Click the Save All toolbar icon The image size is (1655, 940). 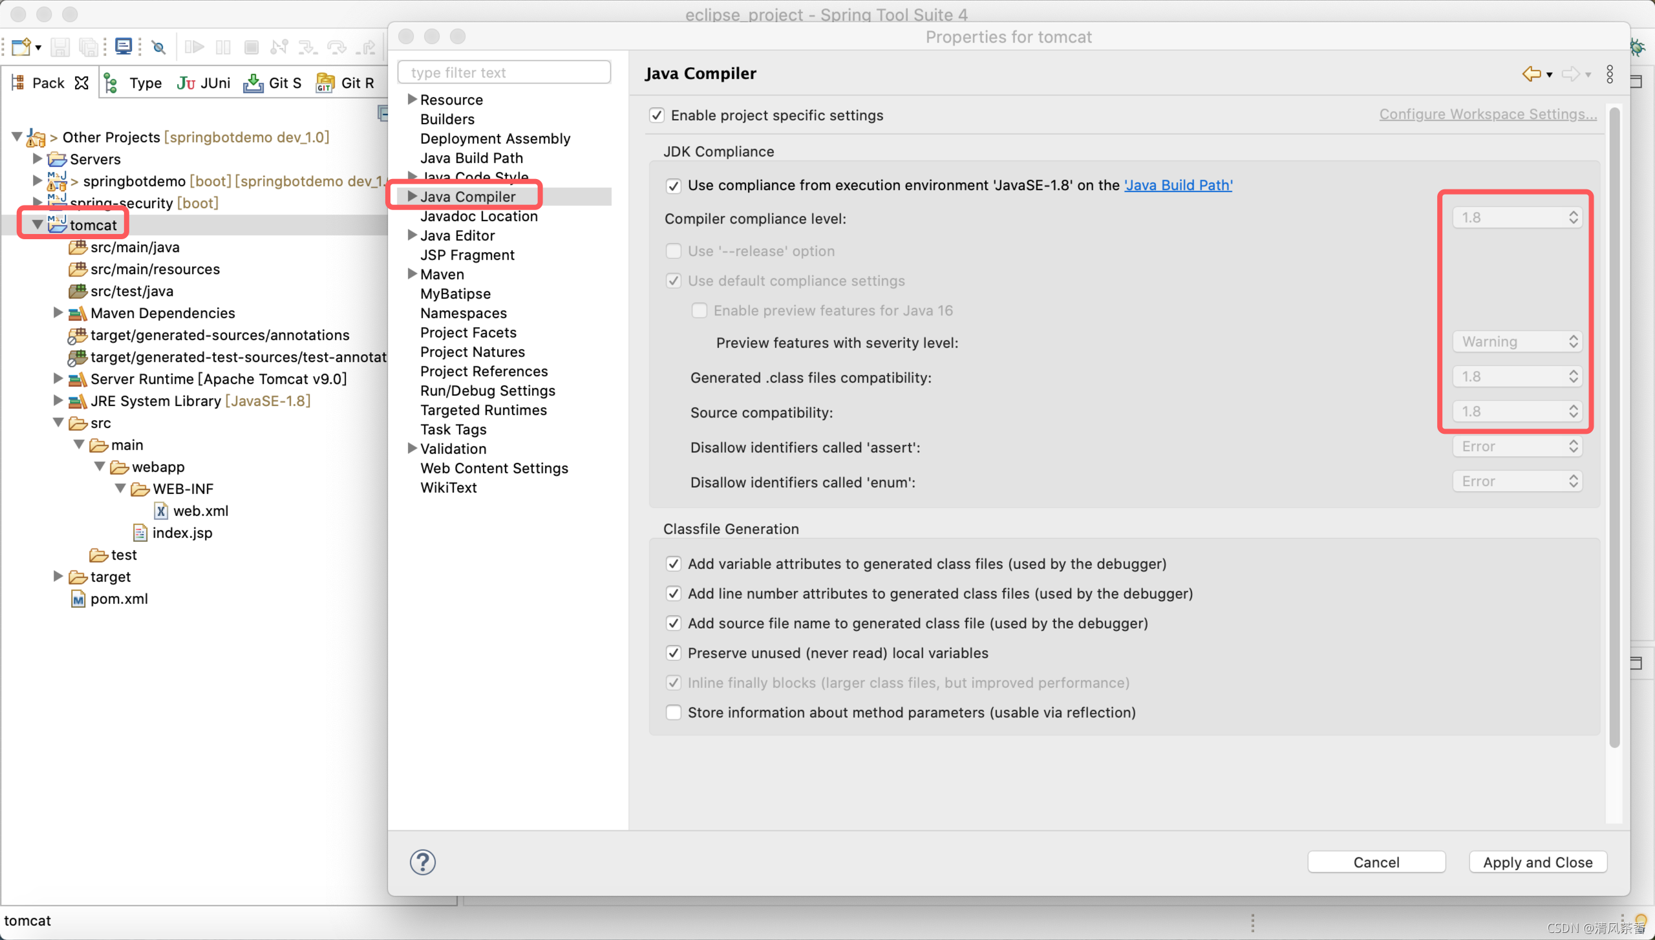click(x=88, y=47)
